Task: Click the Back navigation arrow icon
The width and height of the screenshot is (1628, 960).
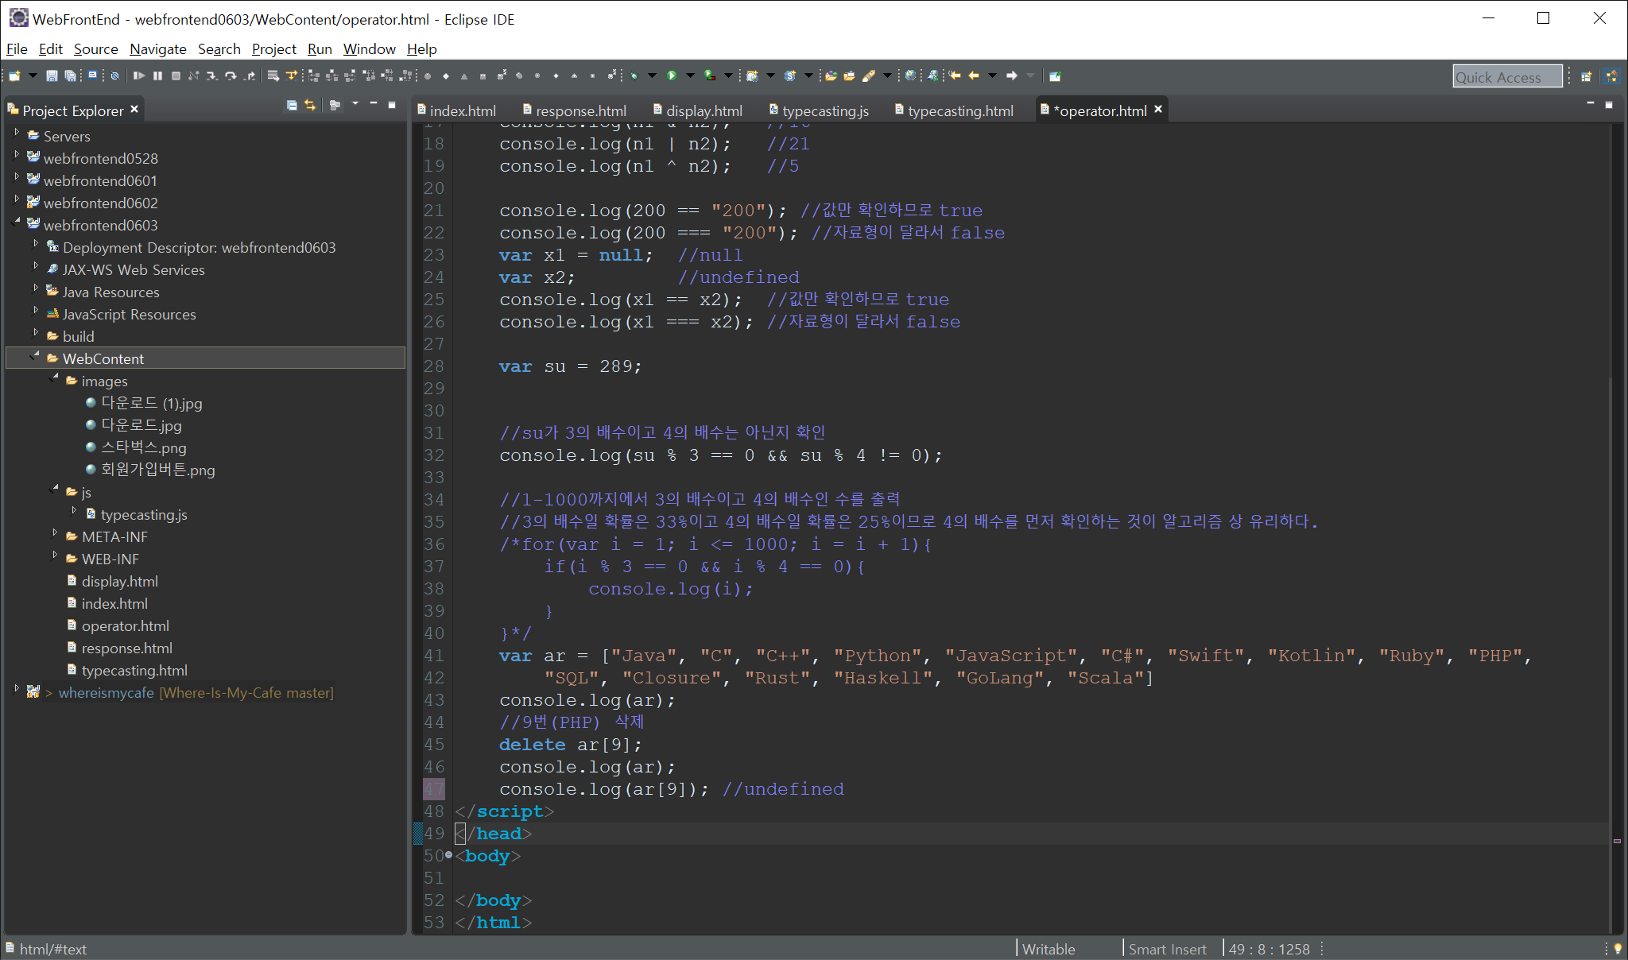Action: point(974,76)
